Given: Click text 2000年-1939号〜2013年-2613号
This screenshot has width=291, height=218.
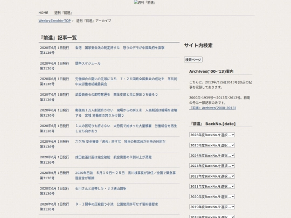Looking at the screenshot, I should (x=215, y=97).
